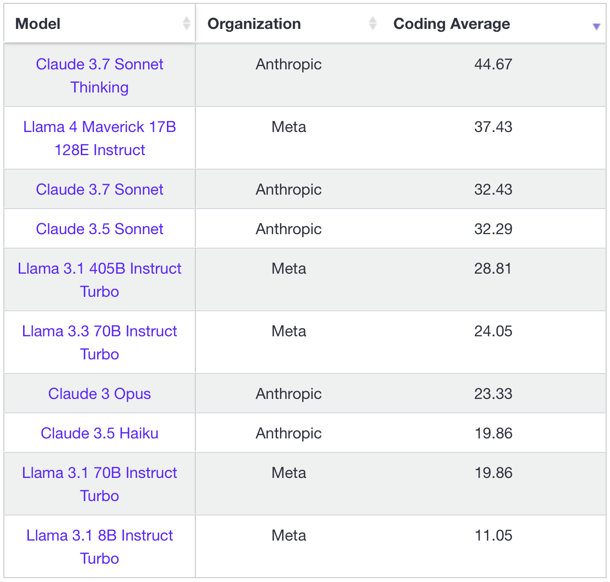Click Meta in the Llama 3.1 405B row
The height and width of the screenshot is (582, 610).
[x=289, y=268]
